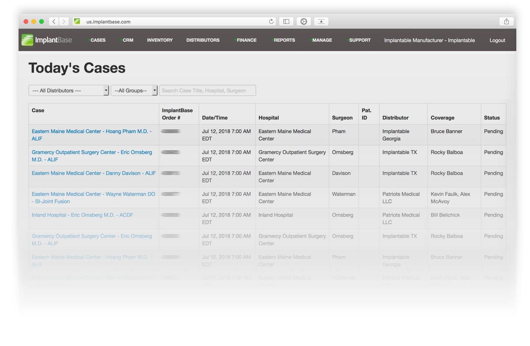Click the Date/Time column header

point(215,118)
